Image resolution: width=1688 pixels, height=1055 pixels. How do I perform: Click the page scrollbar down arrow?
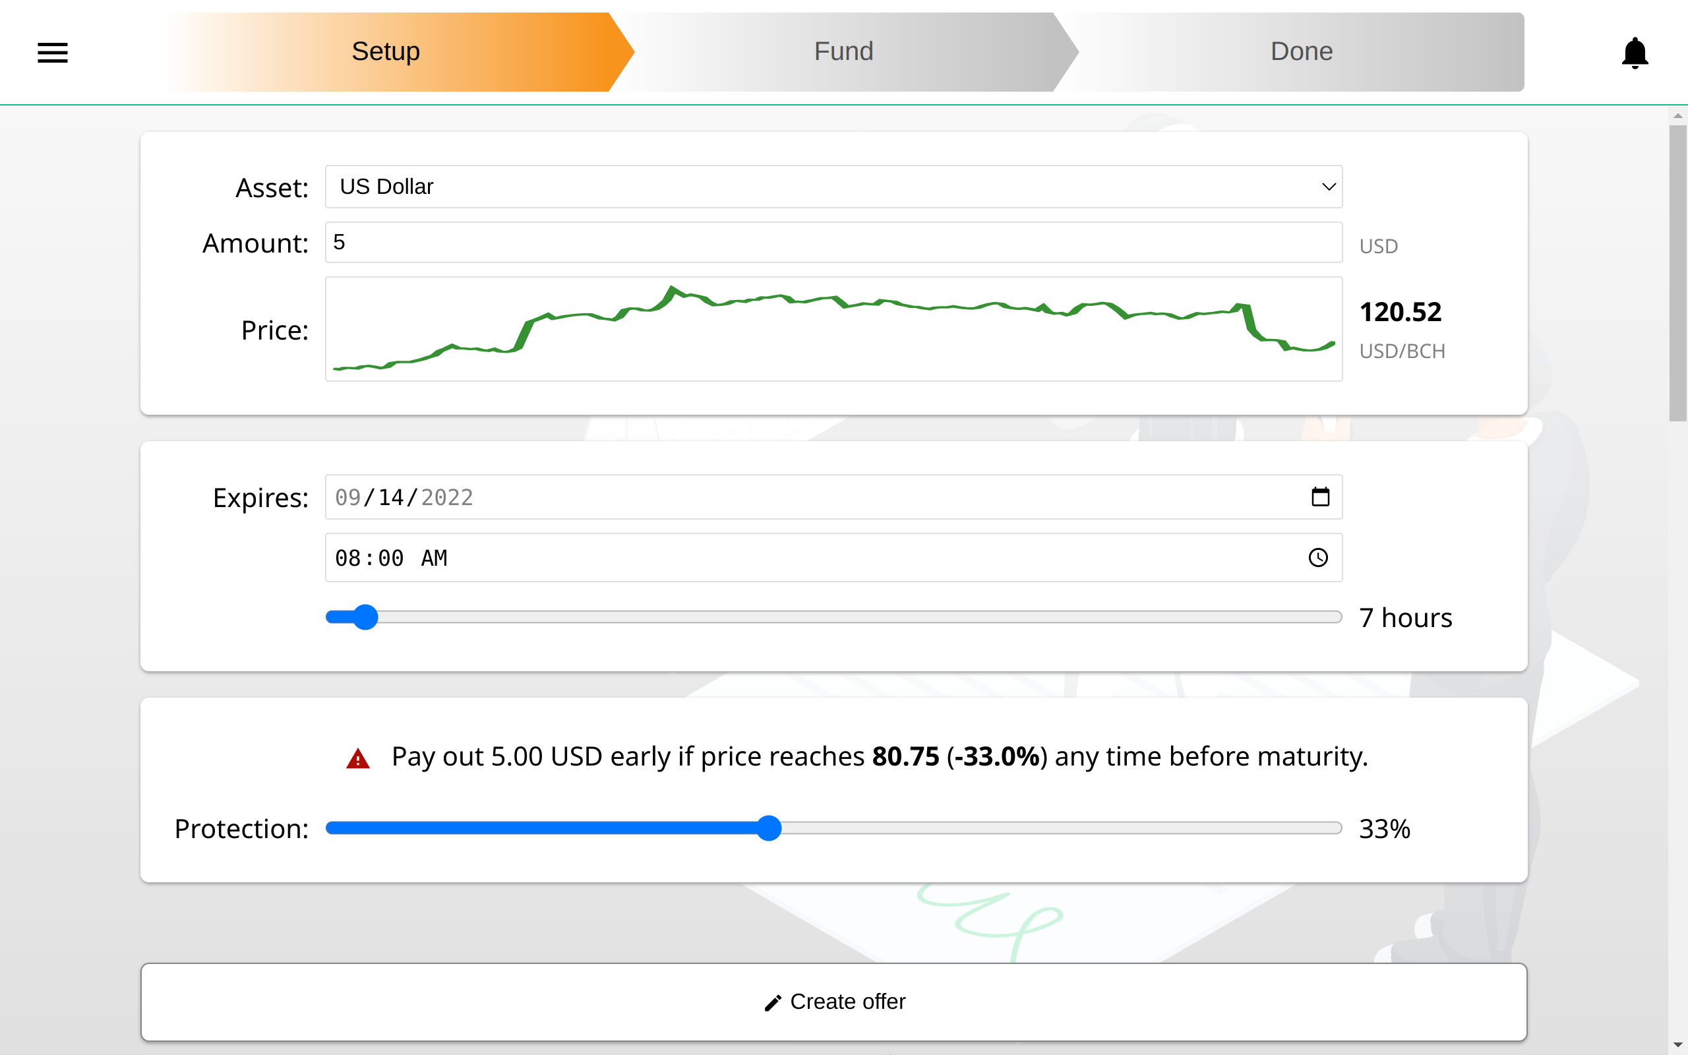(x=1677, y=1045)
